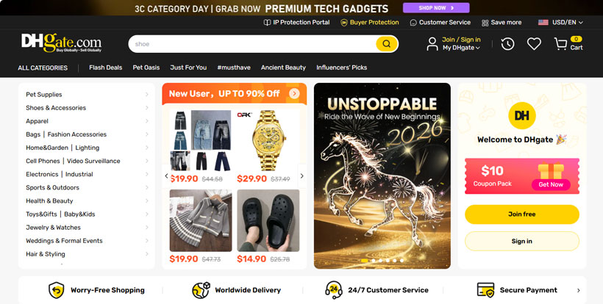Click the search input field

pyautogui.click(x=252, y=44)
